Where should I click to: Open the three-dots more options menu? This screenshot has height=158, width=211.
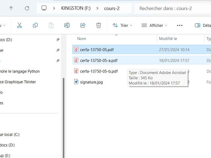click(180, 25)
